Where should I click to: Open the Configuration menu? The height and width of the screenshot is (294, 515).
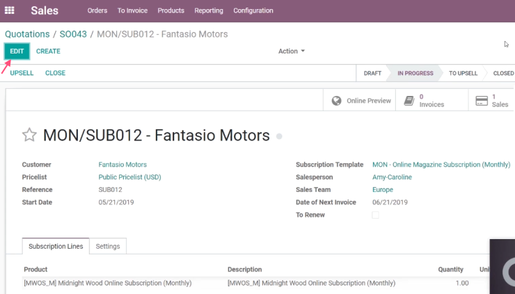click(x=253, y=10)
